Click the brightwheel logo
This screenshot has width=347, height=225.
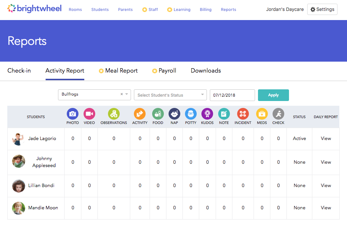34,8
